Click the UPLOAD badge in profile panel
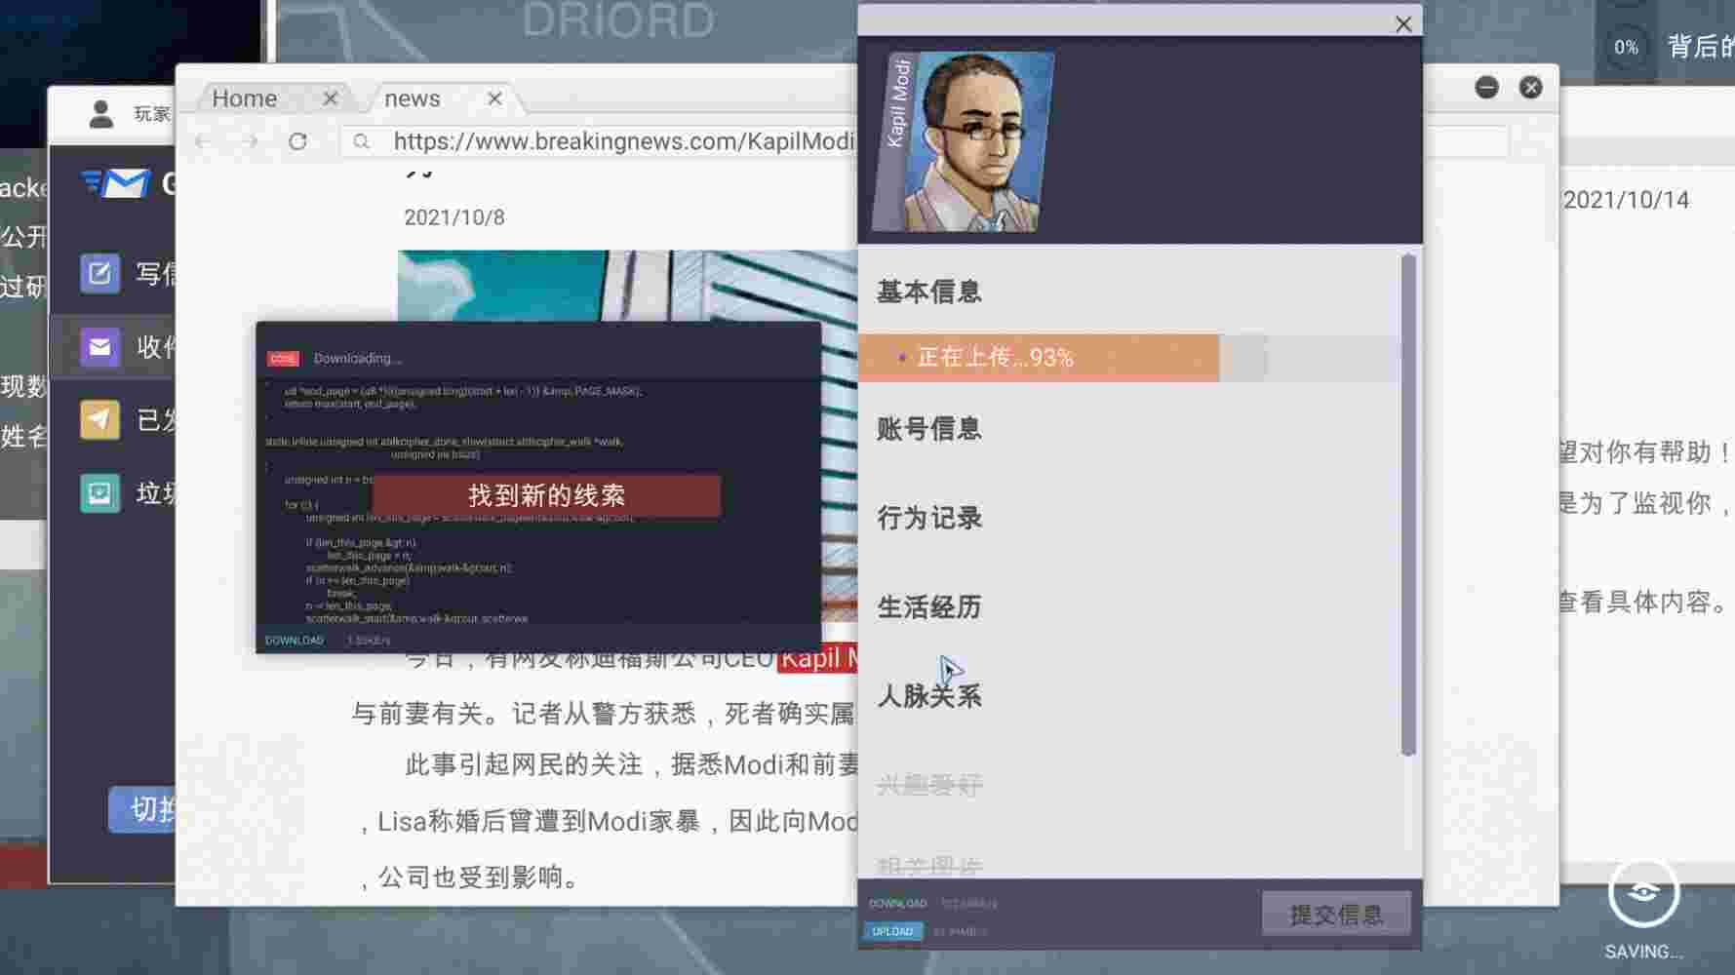The width and height of the screenshot is (1735, 975). coord(892,931)
